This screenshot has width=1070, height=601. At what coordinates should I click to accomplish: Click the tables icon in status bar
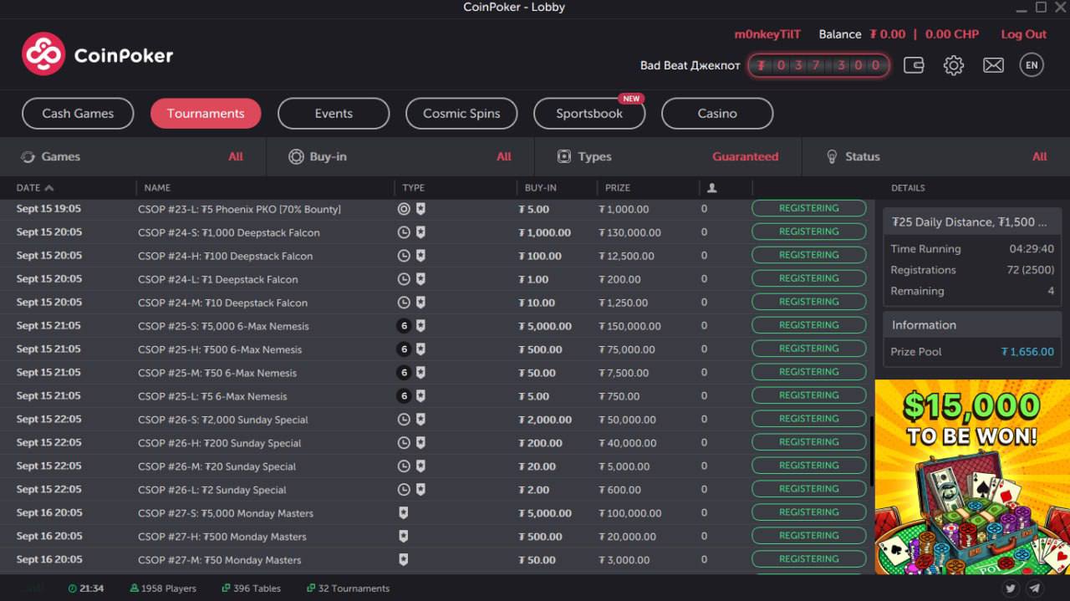tap(226, 588)
